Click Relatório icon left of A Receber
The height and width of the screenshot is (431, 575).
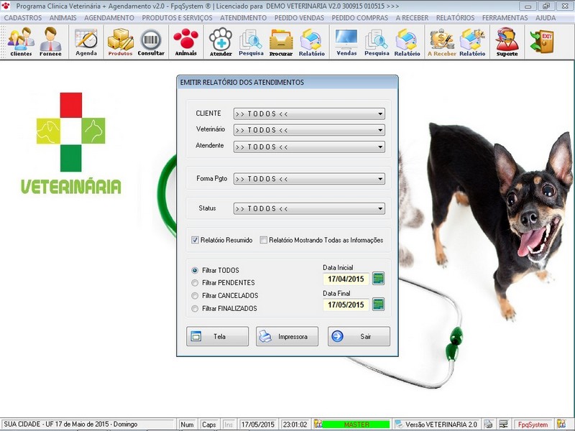[x=407, y=42]
